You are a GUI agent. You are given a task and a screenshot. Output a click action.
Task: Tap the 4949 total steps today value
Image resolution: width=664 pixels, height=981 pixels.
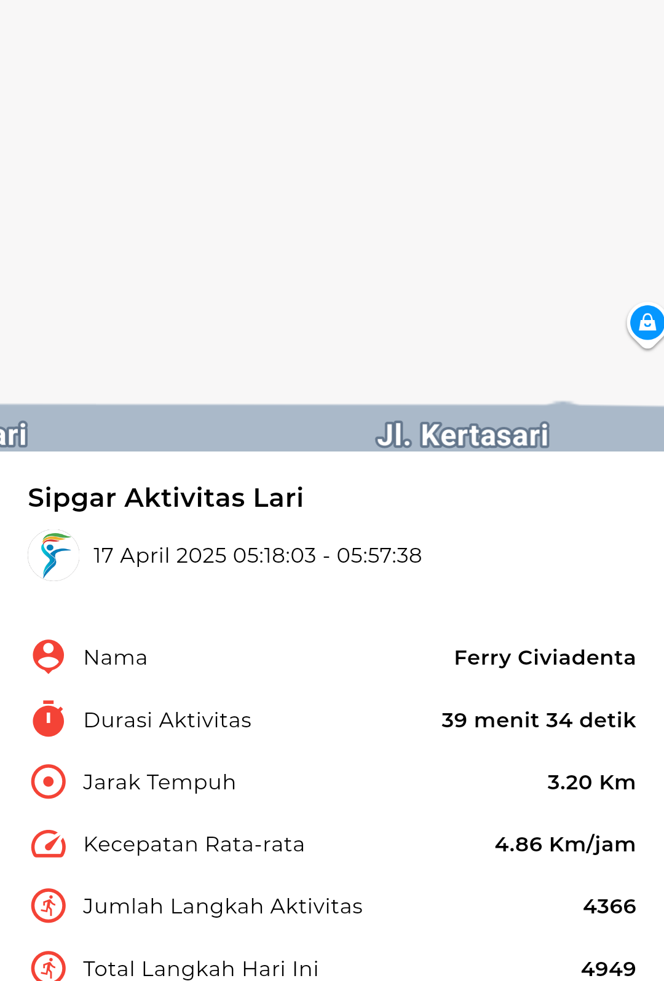pyautogui.click(x=608, y=969)
